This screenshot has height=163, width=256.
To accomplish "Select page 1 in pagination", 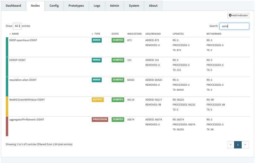I will (x=238, y=145).
